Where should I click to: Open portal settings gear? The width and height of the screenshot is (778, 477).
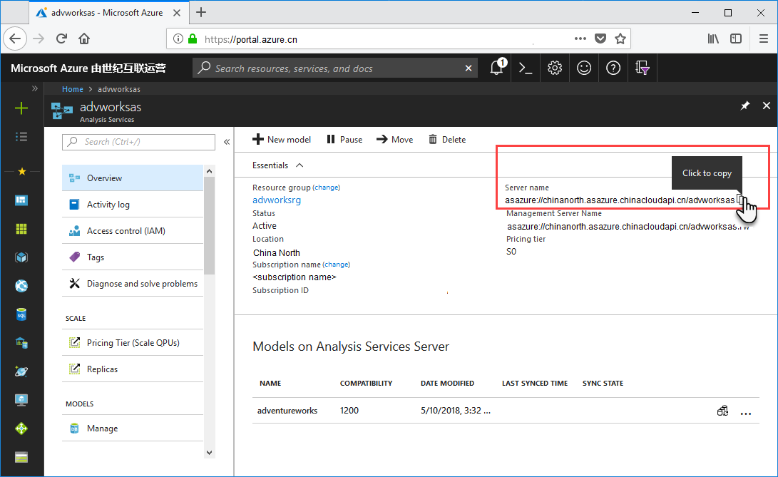[x=555, y=68]
